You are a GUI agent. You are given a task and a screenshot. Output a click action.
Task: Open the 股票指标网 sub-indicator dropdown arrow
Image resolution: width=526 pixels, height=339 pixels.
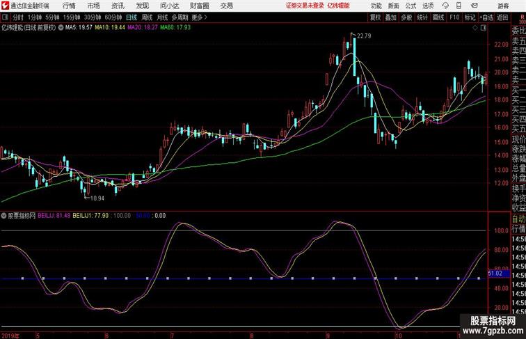point(3,216)
